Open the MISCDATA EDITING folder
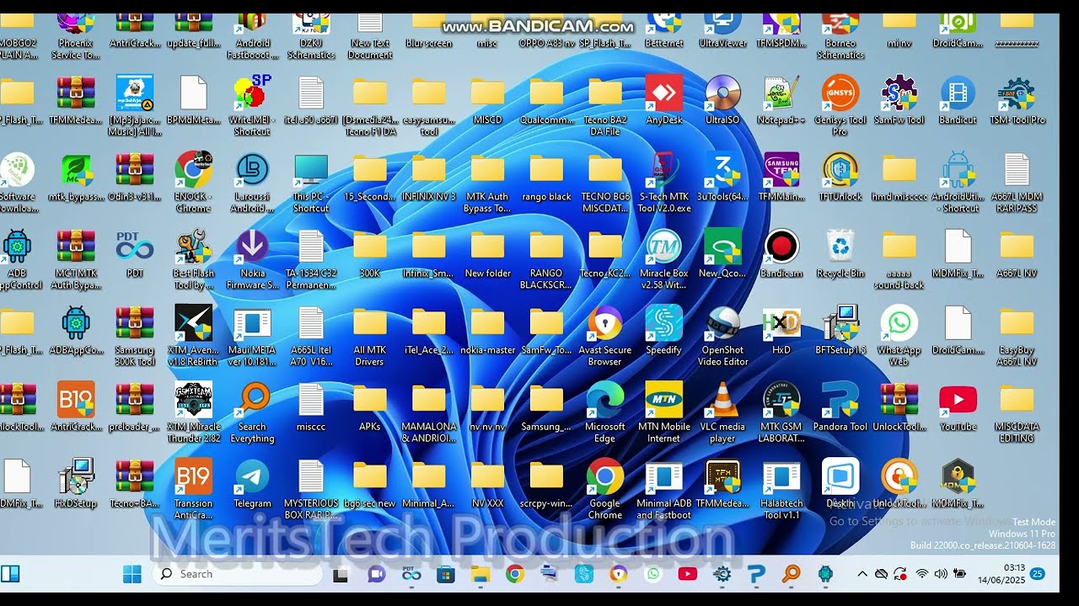The height and width of the screenshot is (606, 1079). click(x=1017, y=412)
